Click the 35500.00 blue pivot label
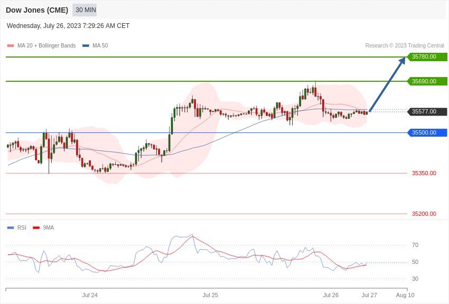The image size is (449, 304). pyautogui.click(x=427, y=132)
